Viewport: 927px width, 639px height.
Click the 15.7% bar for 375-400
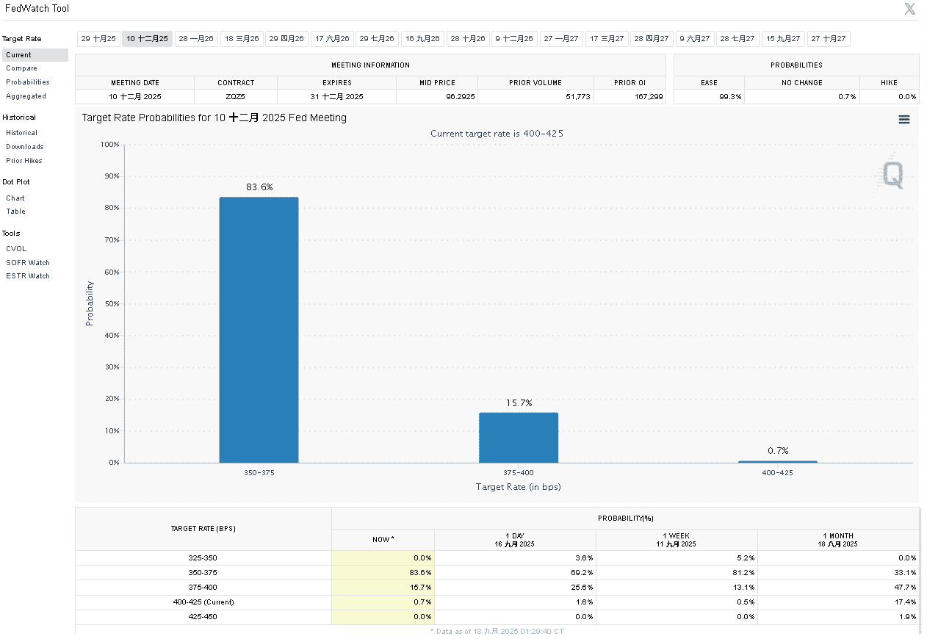pos(518,438)
